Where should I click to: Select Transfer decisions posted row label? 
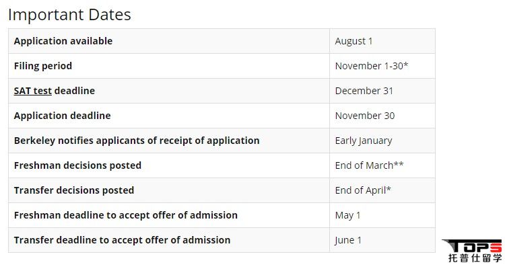pyautogui.click(x=74, y=190)
